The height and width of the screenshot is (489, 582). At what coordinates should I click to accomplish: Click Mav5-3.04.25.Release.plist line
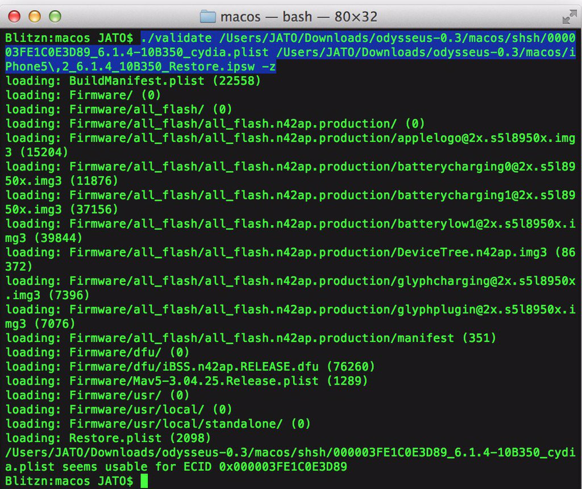186,381
